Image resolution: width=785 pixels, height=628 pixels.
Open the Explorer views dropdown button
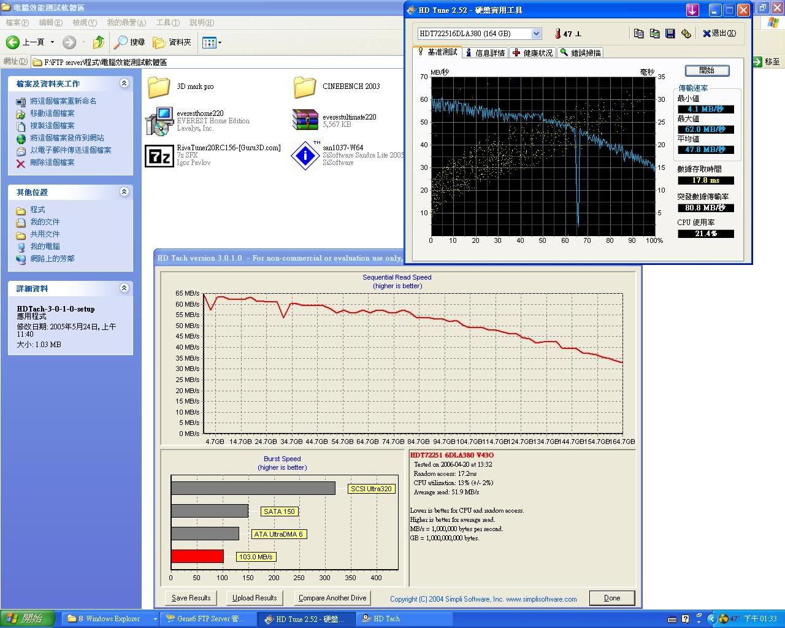212,42
